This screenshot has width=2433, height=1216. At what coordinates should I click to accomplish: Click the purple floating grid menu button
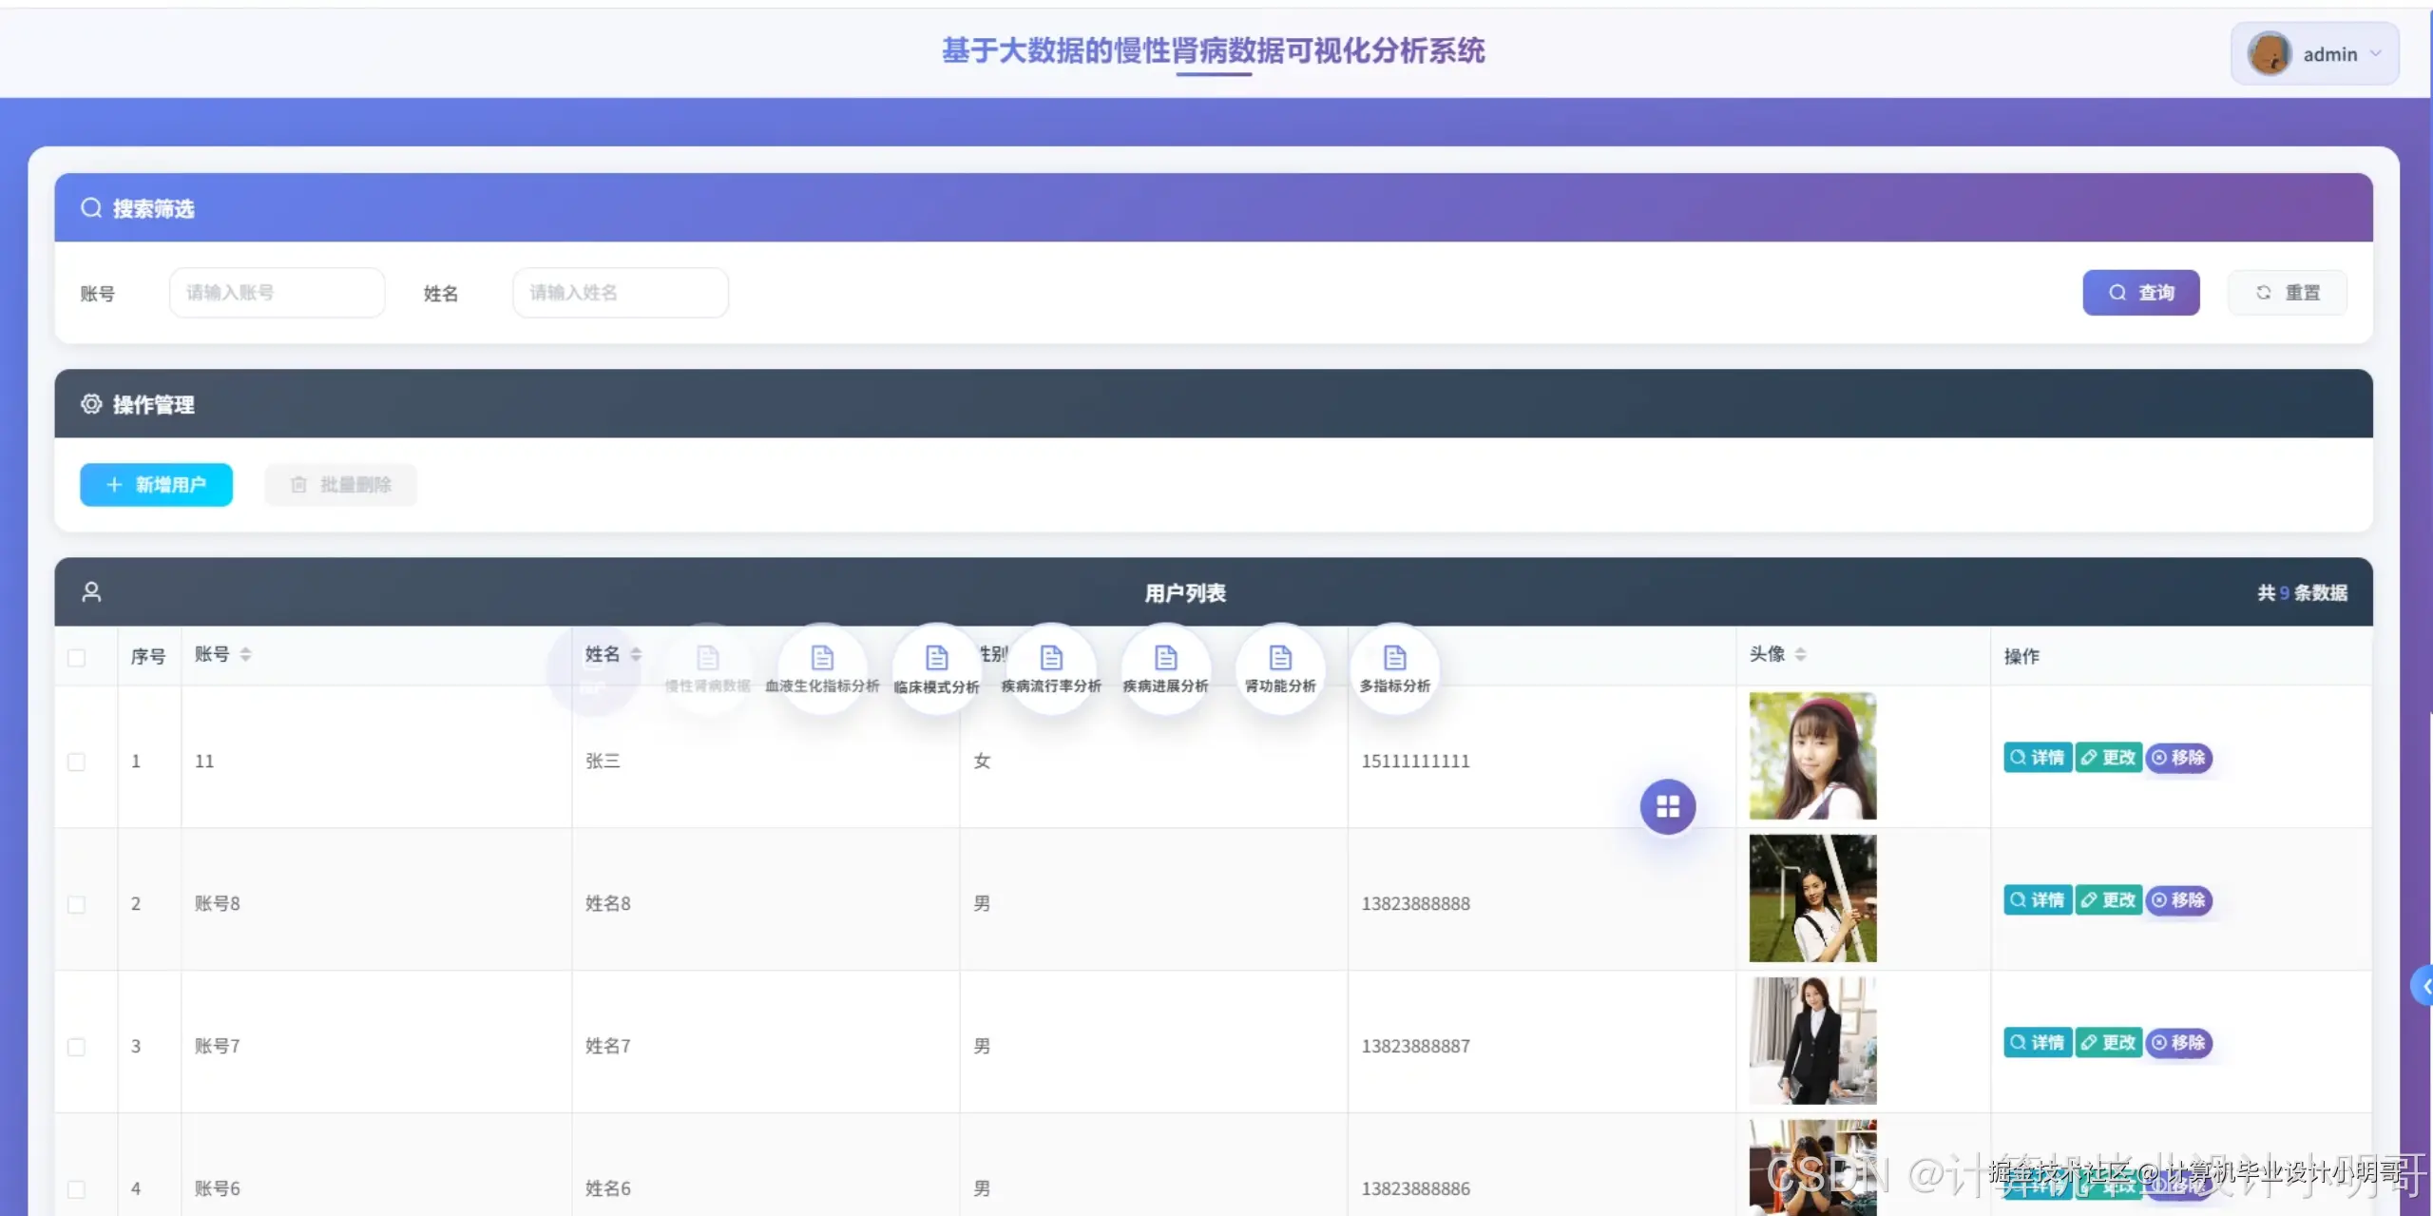1667,806
